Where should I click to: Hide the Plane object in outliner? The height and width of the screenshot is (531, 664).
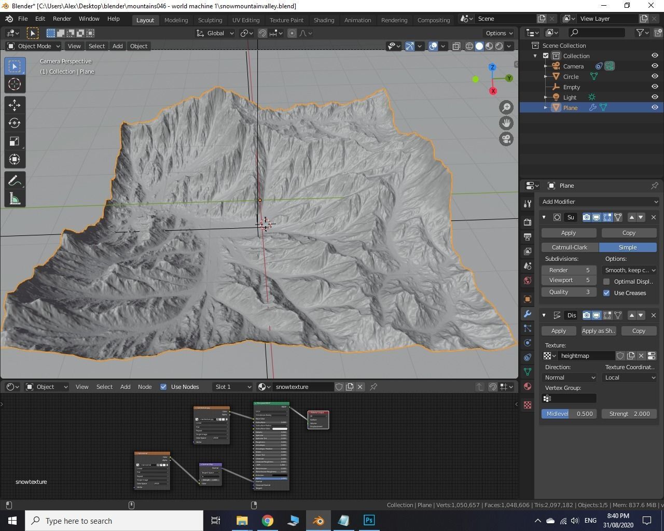click(655, 107)
